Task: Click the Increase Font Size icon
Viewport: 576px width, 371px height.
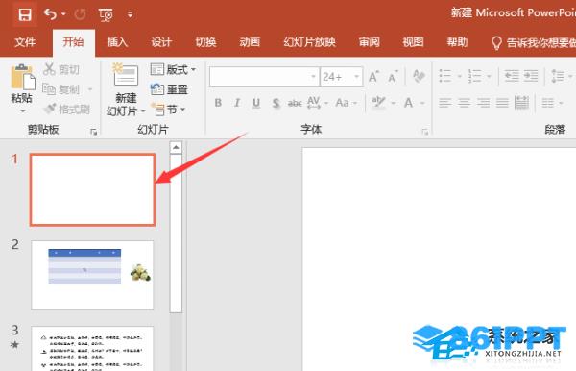Action: [x=373, y=77]
